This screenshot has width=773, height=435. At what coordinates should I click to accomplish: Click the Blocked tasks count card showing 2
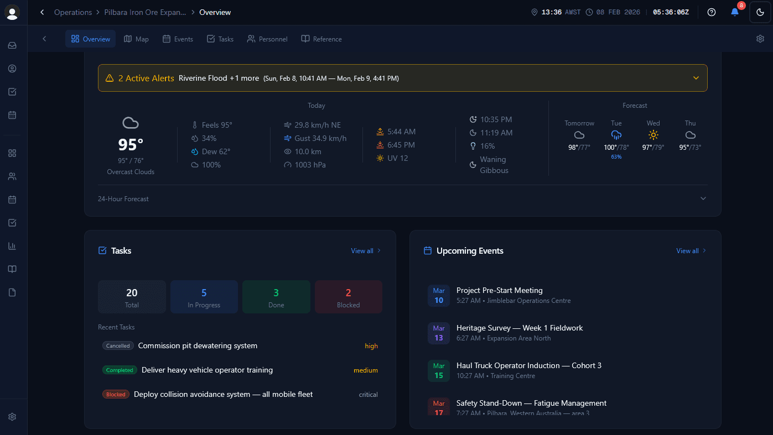click(x=348, y=296)
